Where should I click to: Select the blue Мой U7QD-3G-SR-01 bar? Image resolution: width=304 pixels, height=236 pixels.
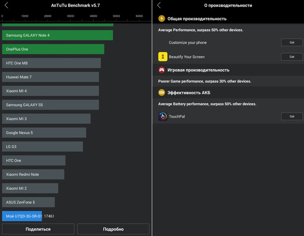pos(22,216)
